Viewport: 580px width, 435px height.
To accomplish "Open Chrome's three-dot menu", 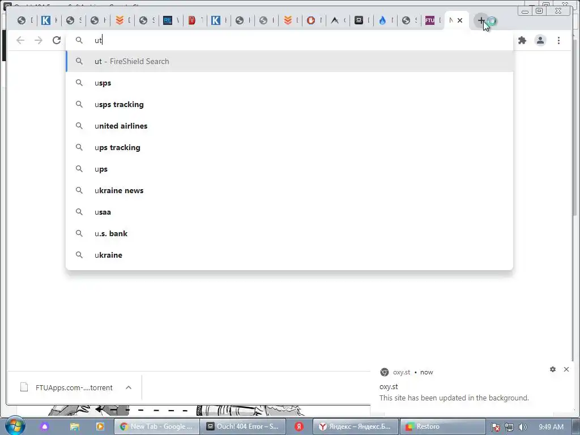I will [558, 40].
